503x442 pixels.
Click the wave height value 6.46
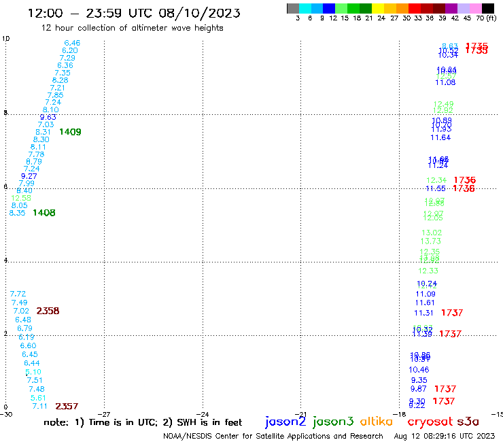pyautogui.click(x=72, y=43)
